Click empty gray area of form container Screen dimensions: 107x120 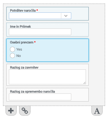97,55
